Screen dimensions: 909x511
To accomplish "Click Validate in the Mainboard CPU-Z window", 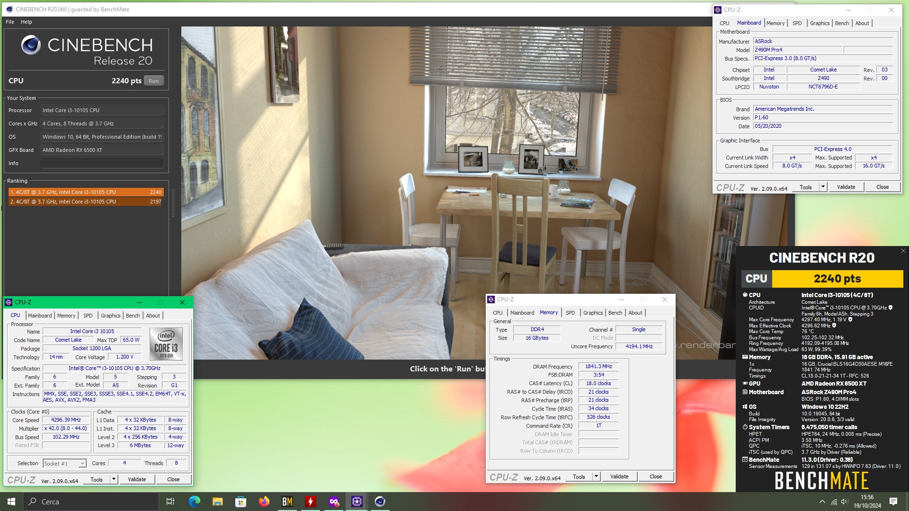I will pos(846,187).
